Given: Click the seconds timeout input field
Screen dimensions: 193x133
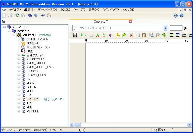Looking at the screenshot, I should click(x=176, y=28).
